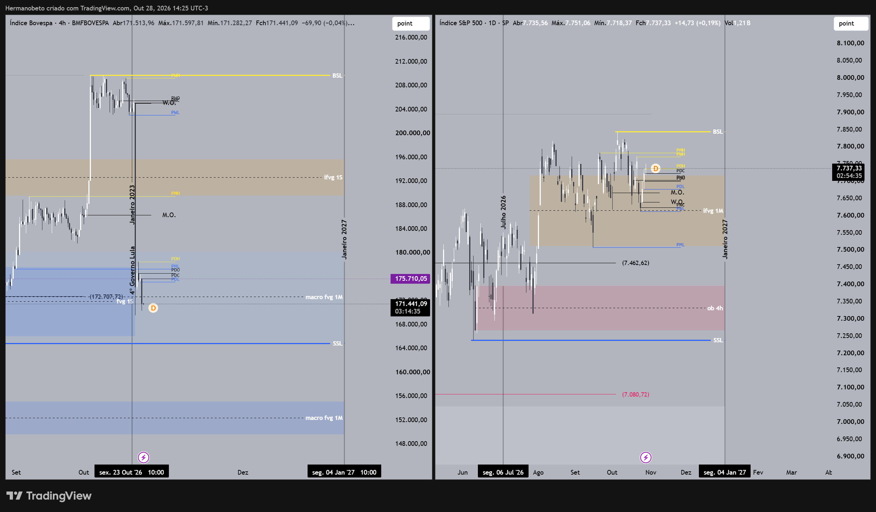Viewport: 876px width, 512px height.
Task: Click the lower macro fvg 1M label
Action: pos(324,418)
